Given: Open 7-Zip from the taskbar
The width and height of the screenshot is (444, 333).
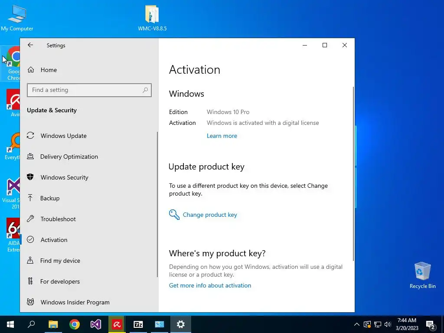Looking at the screenshot, I should tap(138, 324).
